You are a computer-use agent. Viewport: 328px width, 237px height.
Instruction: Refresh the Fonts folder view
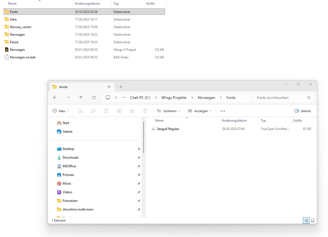tap(94, 98)
